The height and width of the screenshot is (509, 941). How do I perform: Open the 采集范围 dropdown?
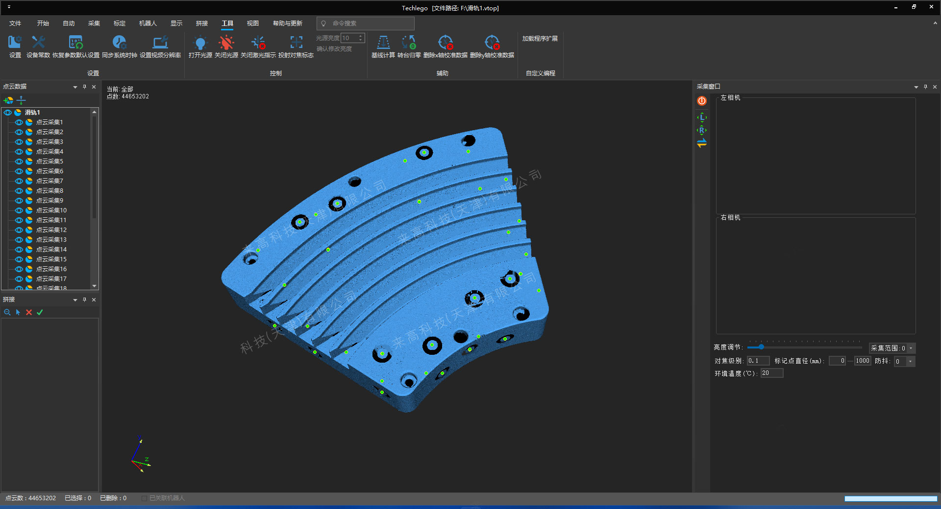click(911, 348)
